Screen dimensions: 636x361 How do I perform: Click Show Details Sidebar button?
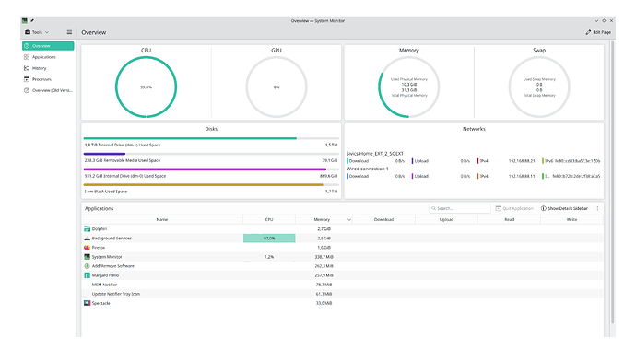click(564, 208)
